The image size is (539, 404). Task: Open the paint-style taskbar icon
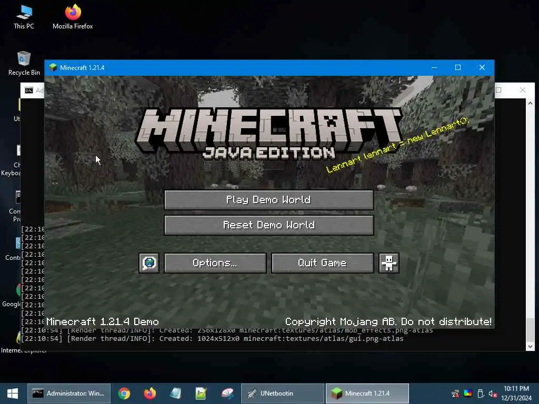227,393
